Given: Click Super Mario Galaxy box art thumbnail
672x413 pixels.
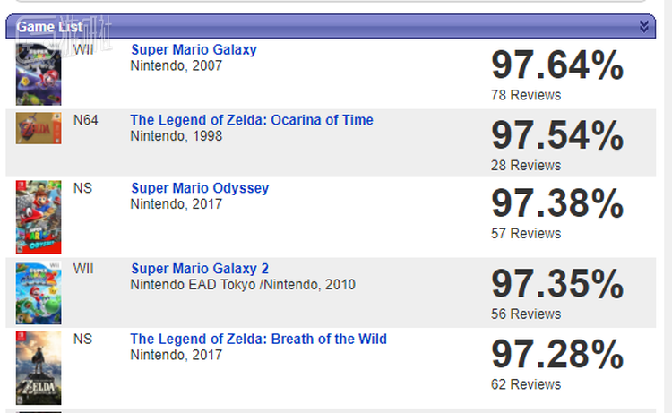Looking at the screenshot, I should 39,73.
